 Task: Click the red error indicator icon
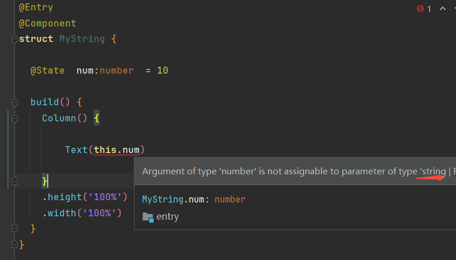click(x=420, y=9)
